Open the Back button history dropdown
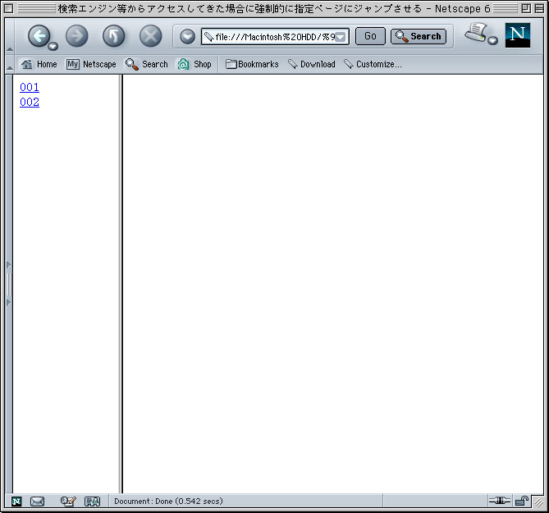This screenshot has width=549, height=513. (x=53, y=46)
